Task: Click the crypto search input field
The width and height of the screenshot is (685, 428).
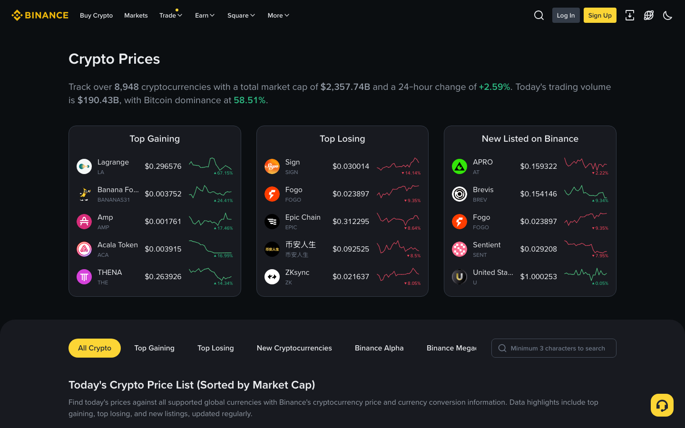Action: click(x=553, y=348)
